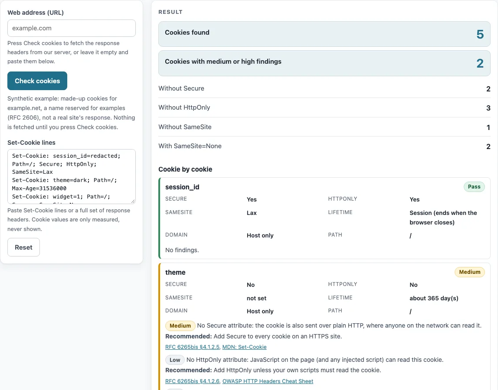Click the Check cookies button

coord(37,81)
